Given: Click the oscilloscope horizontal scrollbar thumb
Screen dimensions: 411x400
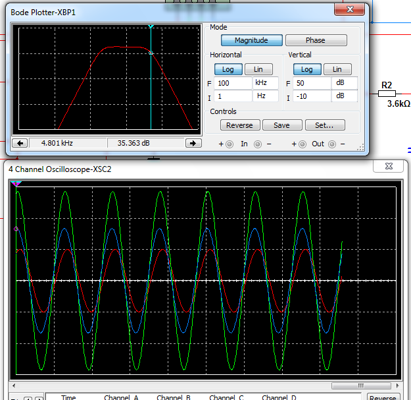Looking at the screenshot, I should click(361, 386).
